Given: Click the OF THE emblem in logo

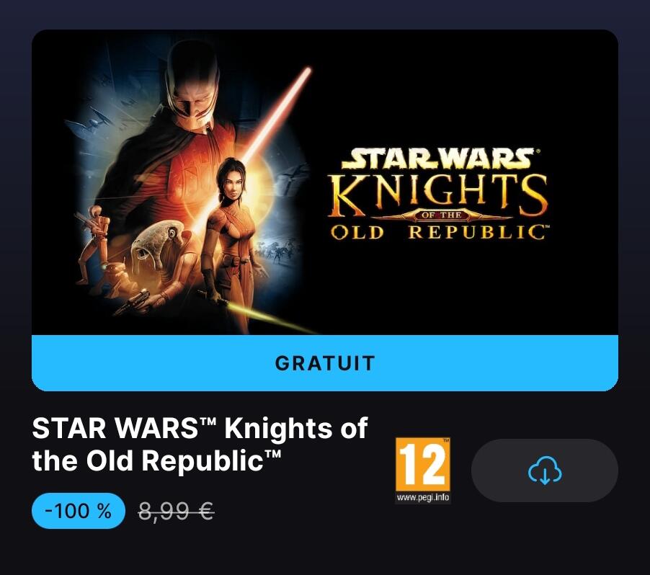Looking at the screenshot, I should point(441,215).
